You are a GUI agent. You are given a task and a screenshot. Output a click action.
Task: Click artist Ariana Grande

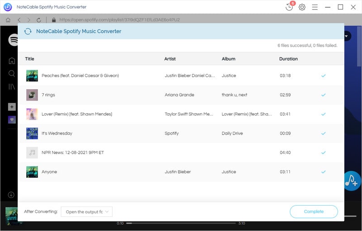click(x=179, y=95)
